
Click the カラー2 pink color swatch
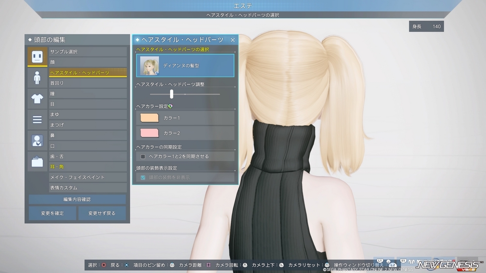[149, 133]
